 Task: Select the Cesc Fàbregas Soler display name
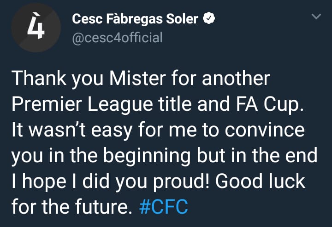[x=135, y=19]
